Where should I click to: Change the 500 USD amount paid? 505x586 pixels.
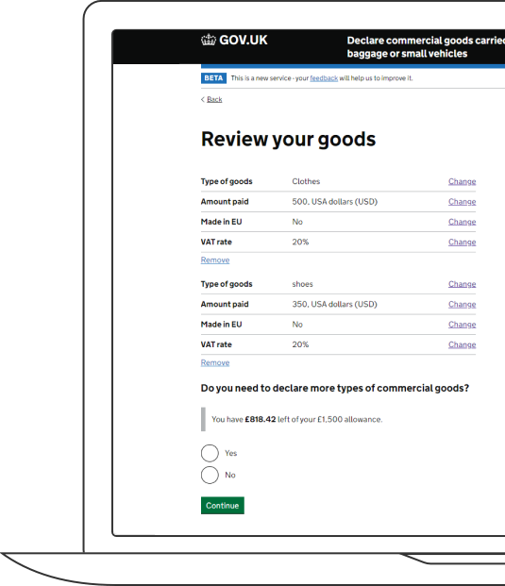coord(462,202)
